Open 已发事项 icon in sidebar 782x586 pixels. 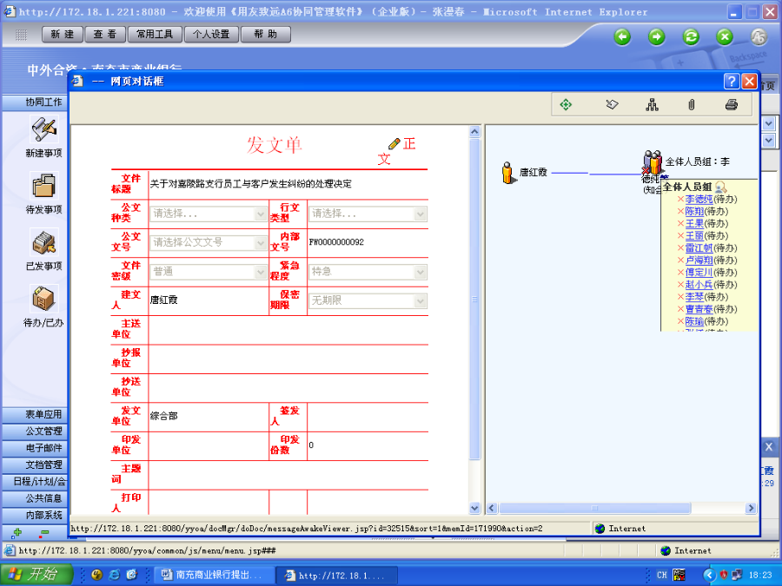[x=44, y=243]
